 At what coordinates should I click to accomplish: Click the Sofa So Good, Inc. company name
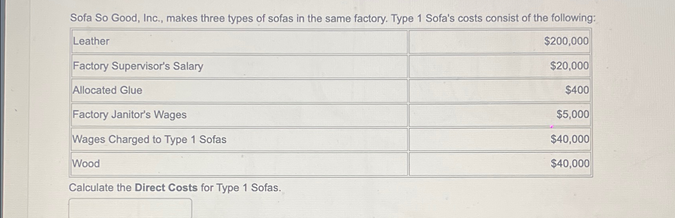(x=115, y=18)
